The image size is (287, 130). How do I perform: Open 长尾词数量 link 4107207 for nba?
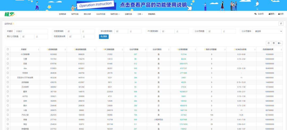click(x=183, y=68)
